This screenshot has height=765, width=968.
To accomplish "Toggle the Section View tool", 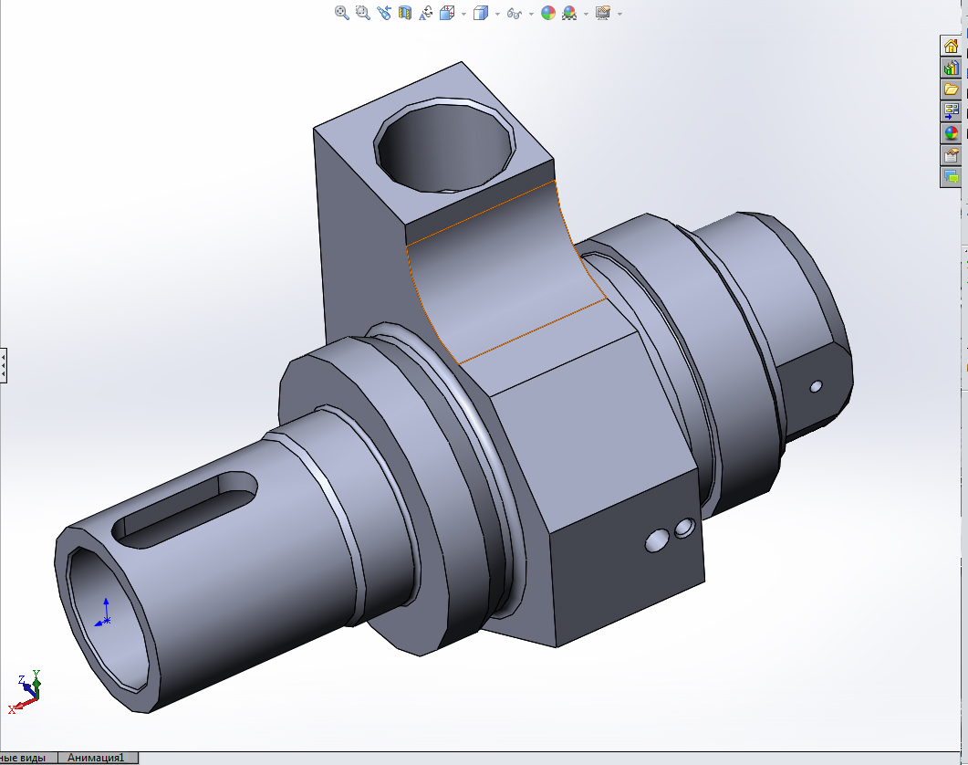I will 405,13.
